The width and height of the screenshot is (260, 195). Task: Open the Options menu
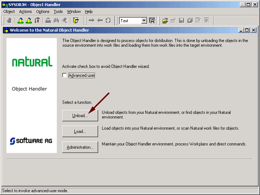tap(43, 11)
